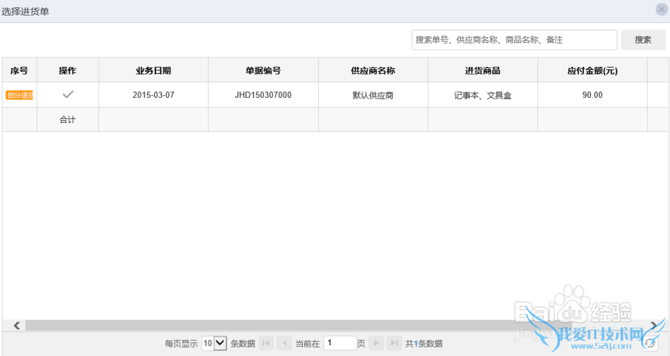
Task: Click the 供应商名称 column header
Action: pyautogui.click(x=373, y=70)
